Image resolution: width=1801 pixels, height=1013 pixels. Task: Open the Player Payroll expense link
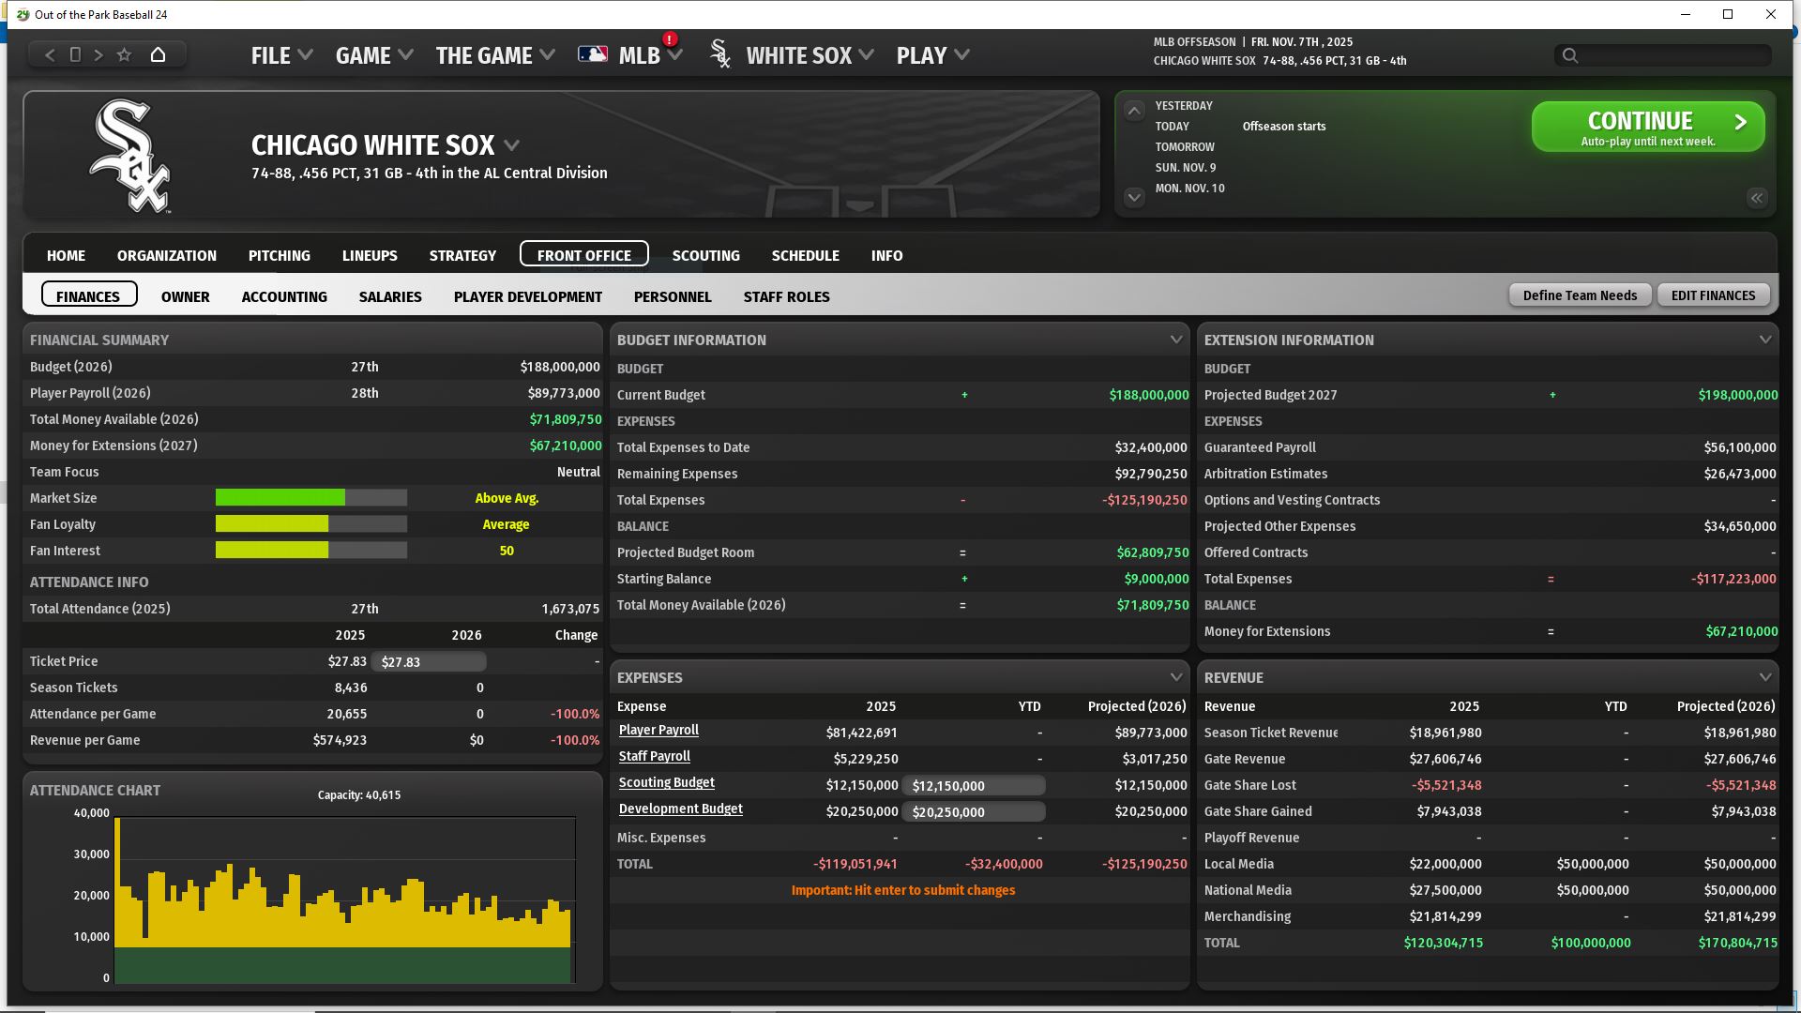coord(658,730)
